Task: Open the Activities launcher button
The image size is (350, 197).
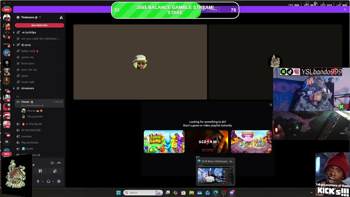Action: pos(40,171)
